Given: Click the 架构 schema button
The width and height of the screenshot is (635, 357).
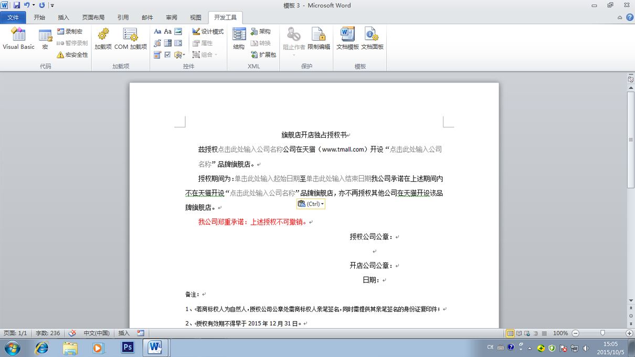Looking at the screenshot, I should tap(261, 31).
